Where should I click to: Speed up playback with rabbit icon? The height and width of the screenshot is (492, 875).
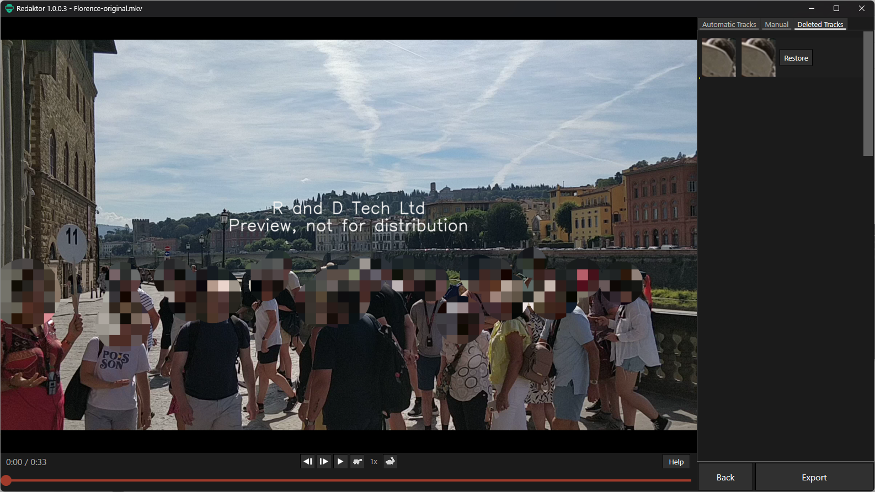click(390, 462)
